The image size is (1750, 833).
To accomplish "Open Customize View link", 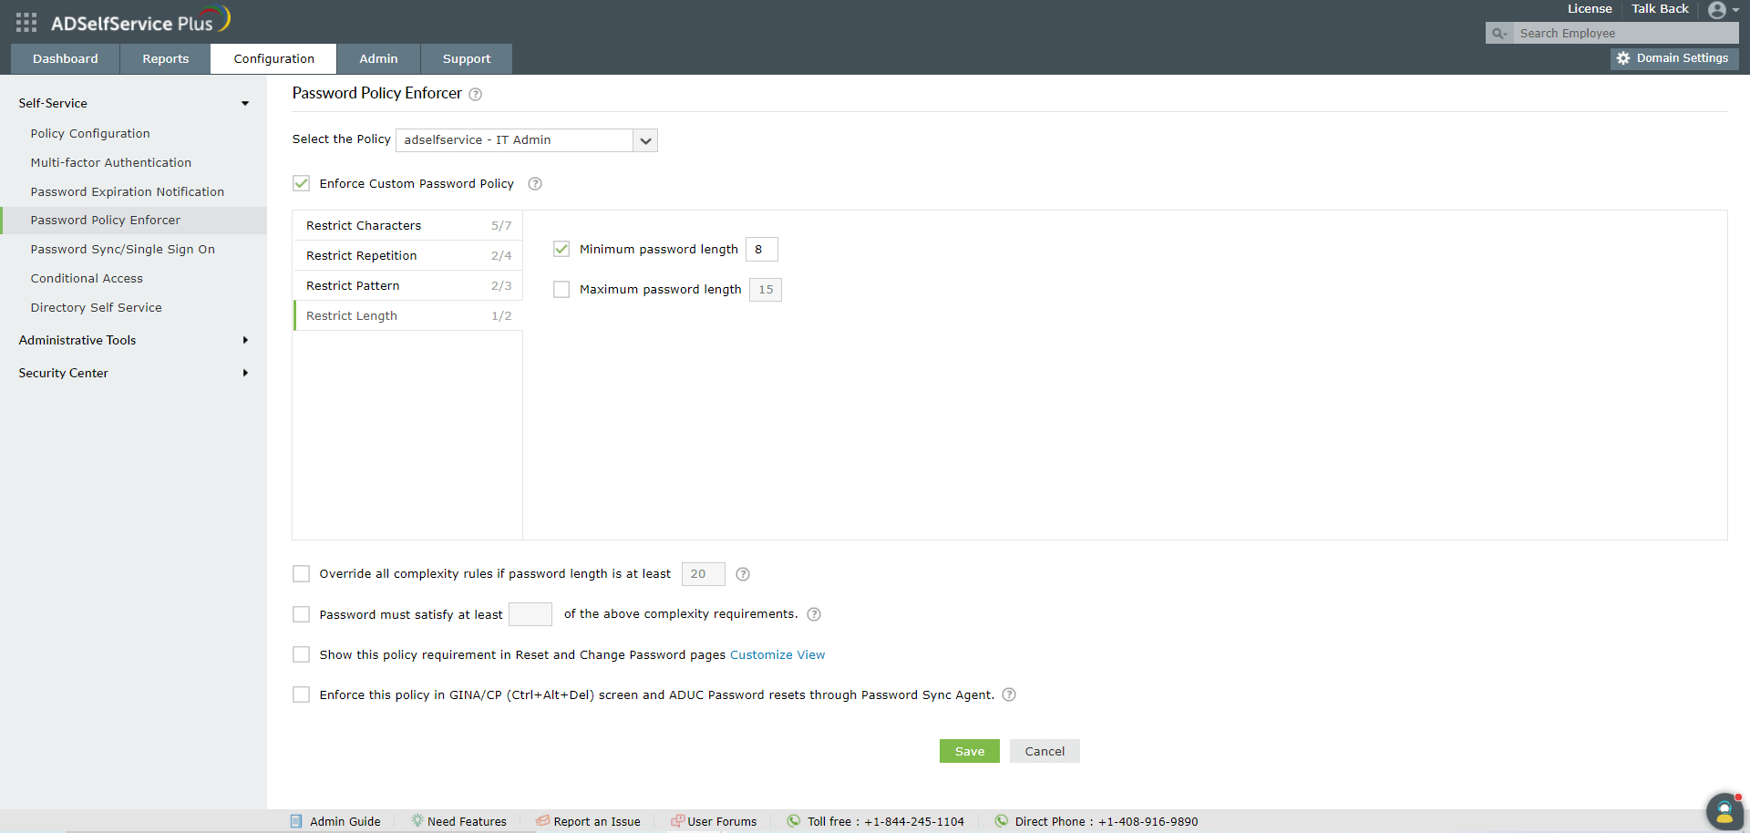I will tap(777, 654).
